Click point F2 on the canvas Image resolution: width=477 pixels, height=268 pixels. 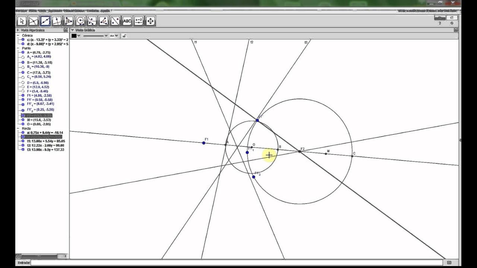(x=300, y=151)
